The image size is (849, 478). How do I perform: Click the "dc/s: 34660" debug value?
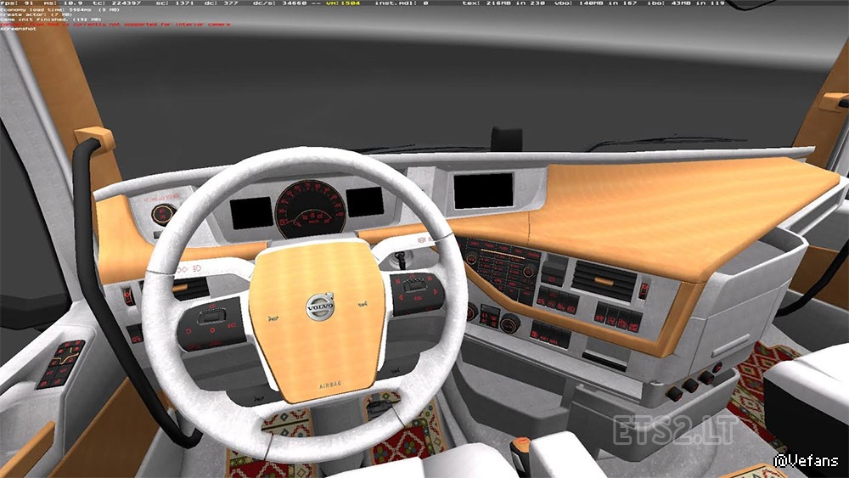coord(281,3)
